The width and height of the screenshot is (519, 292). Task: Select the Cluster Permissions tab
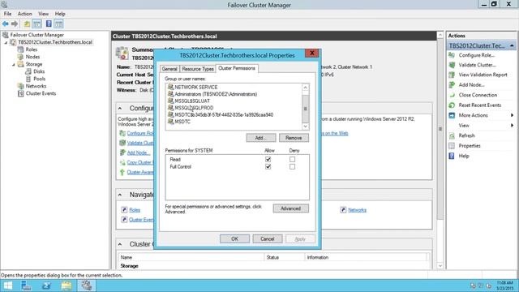point(237,68)
